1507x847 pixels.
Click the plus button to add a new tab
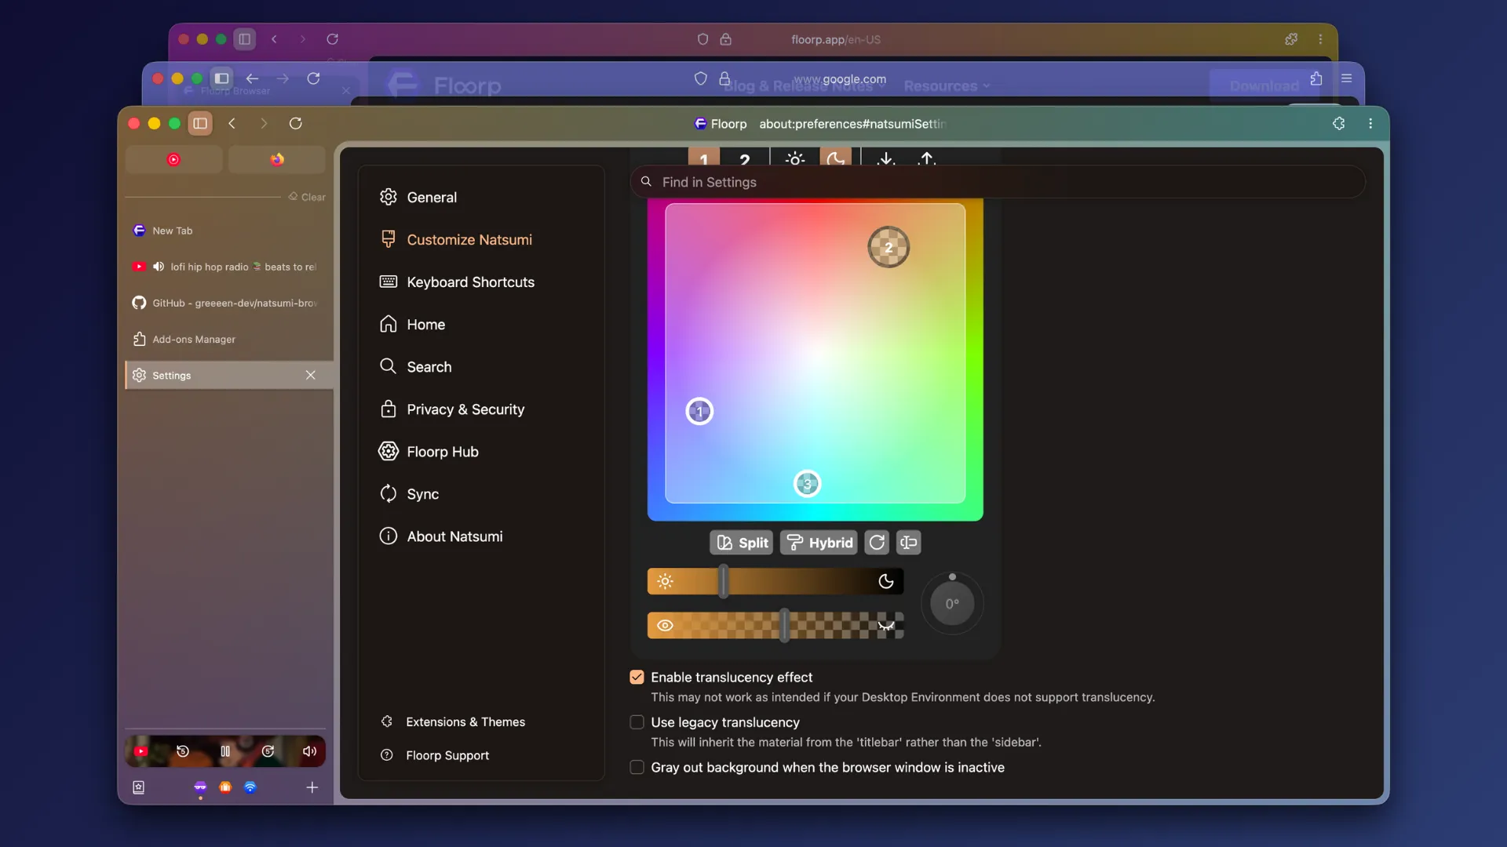click(x=312, y=787)
